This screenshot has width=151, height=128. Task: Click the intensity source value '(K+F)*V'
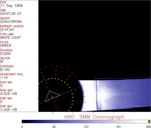(8, 29)
